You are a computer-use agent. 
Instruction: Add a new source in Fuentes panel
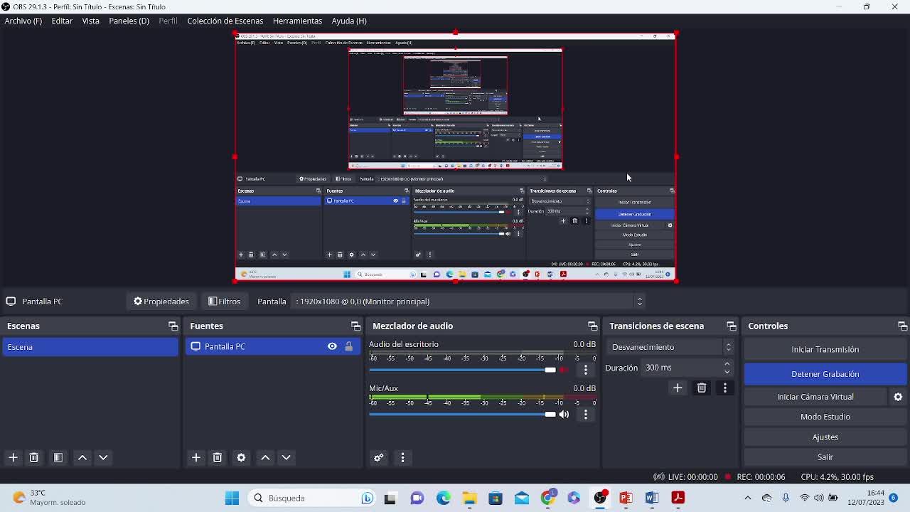[x=196, y=457]
